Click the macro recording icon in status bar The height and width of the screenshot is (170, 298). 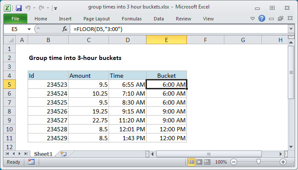tap(31, 162)
